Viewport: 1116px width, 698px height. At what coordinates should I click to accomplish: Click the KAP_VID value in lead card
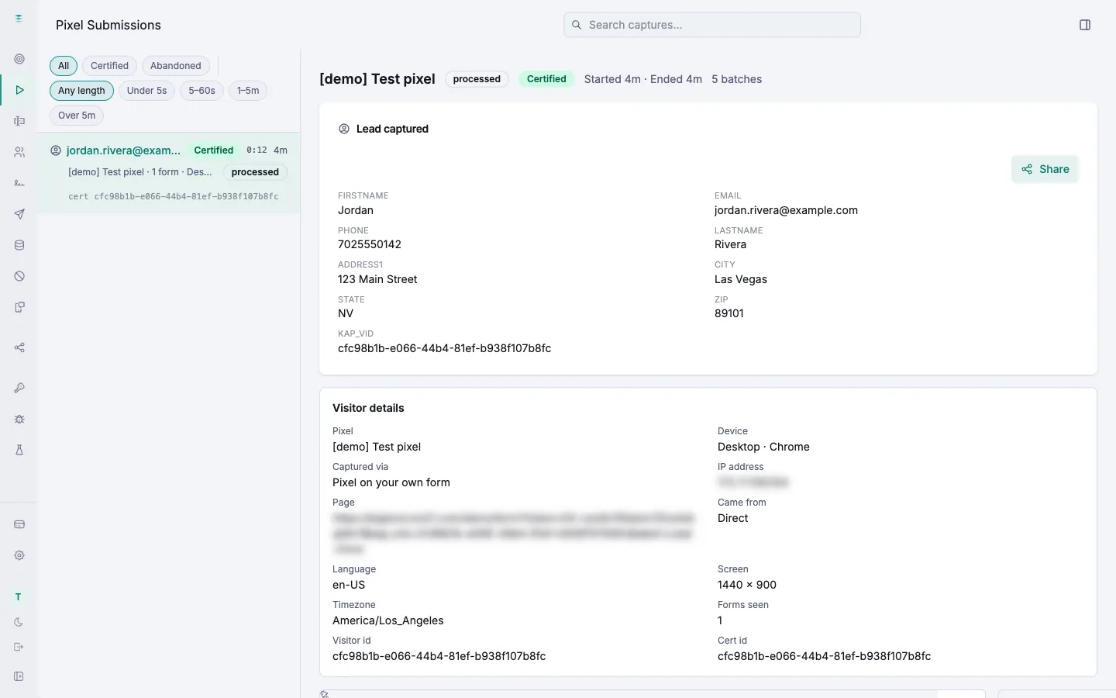(x=444, y=348)
